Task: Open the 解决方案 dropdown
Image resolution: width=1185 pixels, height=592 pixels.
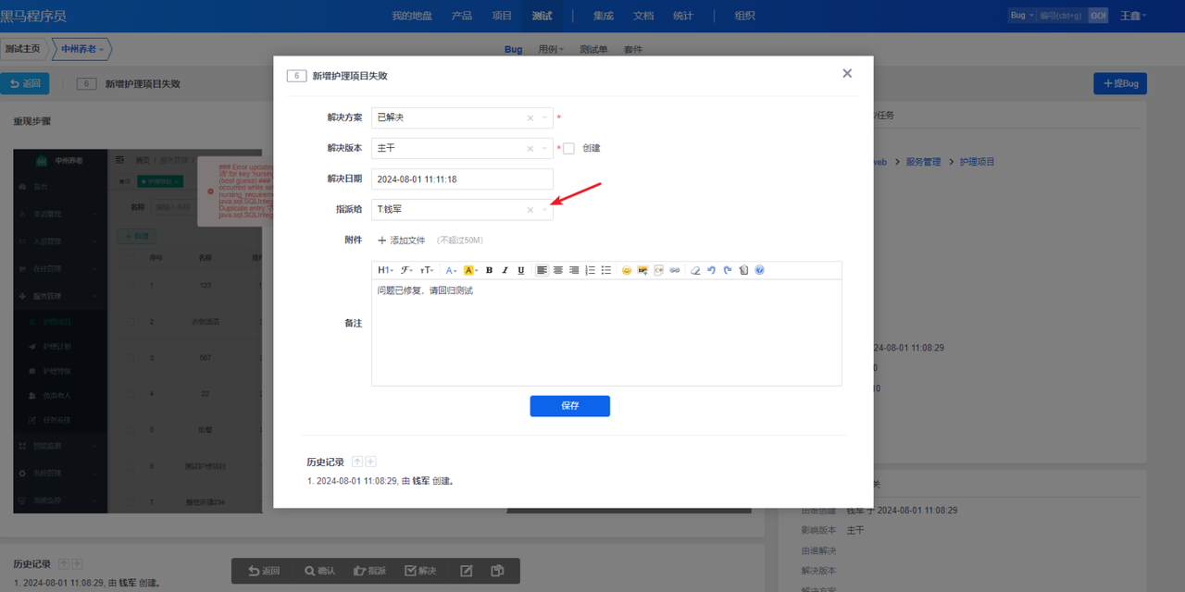Action: pos(462,118)
